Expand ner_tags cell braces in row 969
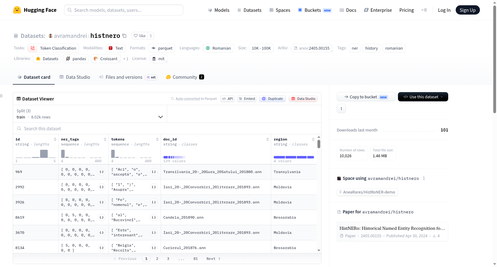Viewport: 497px width, 267px height. pyautogui.click(x=102, y=172)
